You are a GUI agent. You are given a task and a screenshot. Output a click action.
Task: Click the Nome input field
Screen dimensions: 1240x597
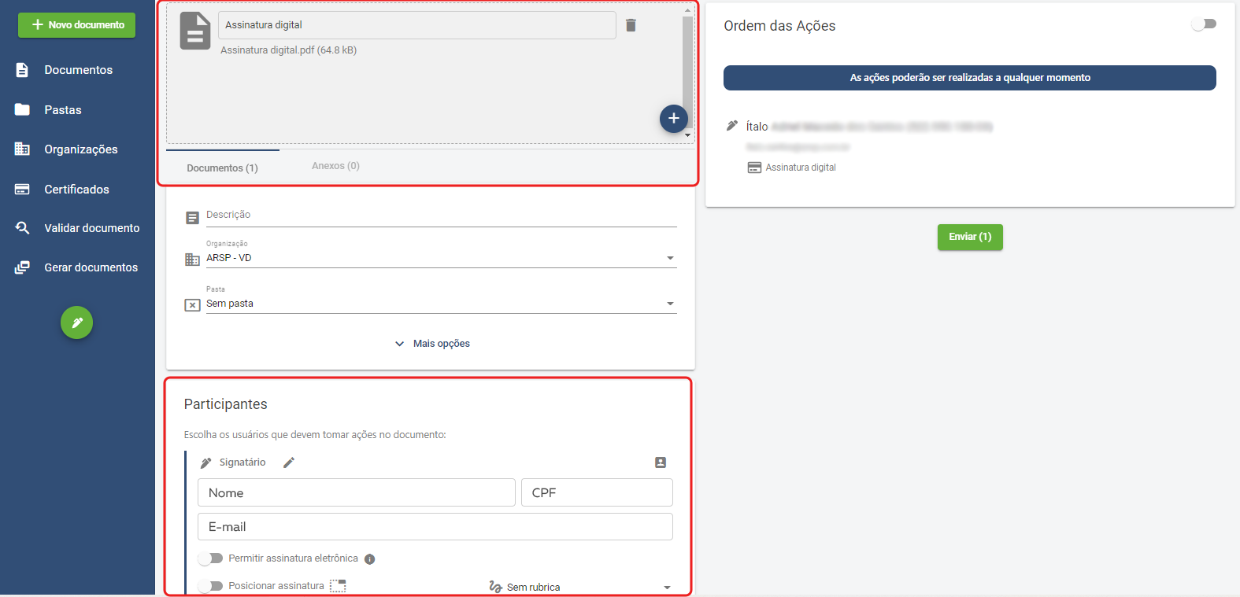coord(357,492)
